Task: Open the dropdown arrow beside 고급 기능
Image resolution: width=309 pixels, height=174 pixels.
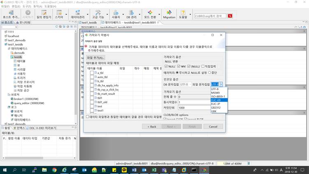Action: pos(107,14)
